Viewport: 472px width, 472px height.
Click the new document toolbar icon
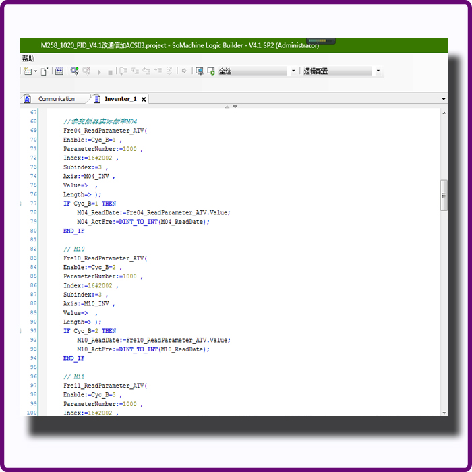tap(45, 71)
